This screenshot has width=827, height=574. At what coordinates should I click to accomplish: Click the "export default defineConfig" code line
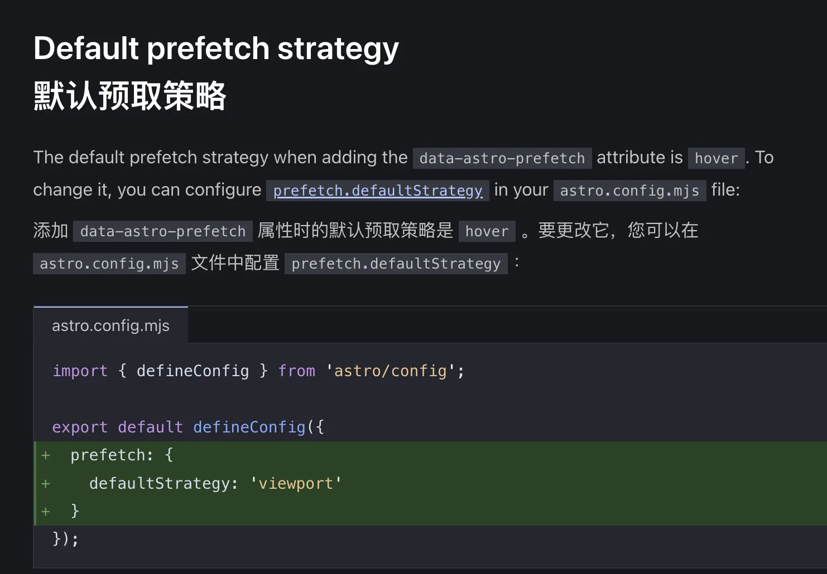tap(188, 427)
